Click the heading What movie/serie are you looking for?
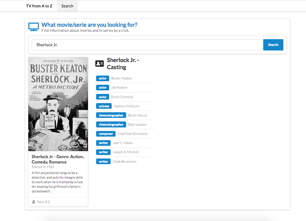This screenshot has height=221, width=306. 89,25
